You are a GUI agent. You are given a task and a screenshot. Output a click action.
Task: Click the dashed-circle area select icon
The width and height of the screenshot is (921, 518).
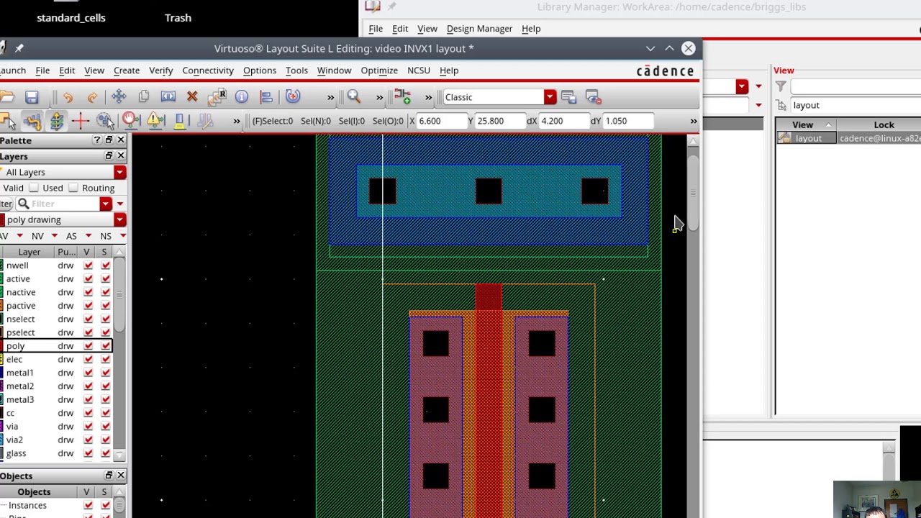click(105, 121)
